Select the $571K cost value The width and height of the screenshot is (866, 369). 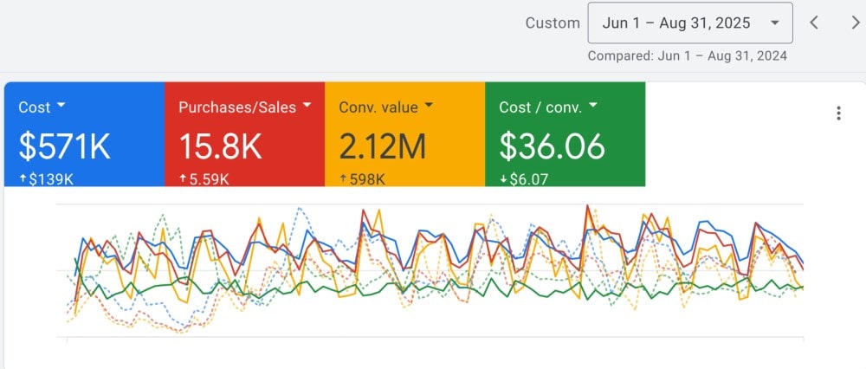(x=64, y=147)
